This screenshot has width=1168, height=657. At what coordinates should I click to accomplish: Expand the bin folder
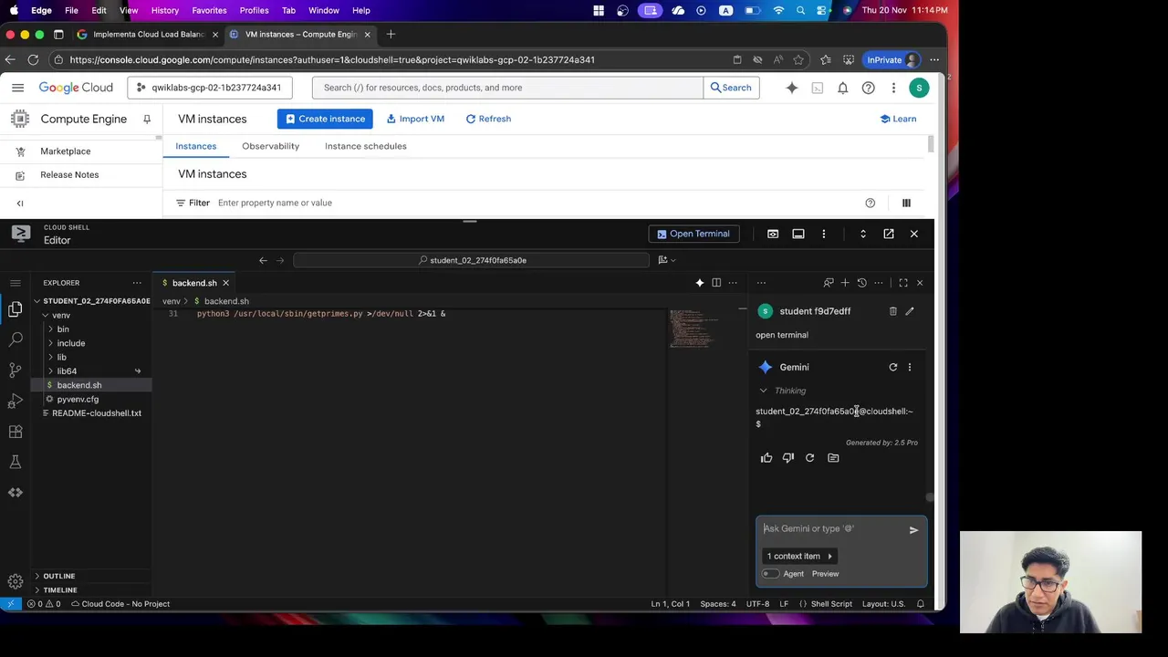tap(63, 329)
